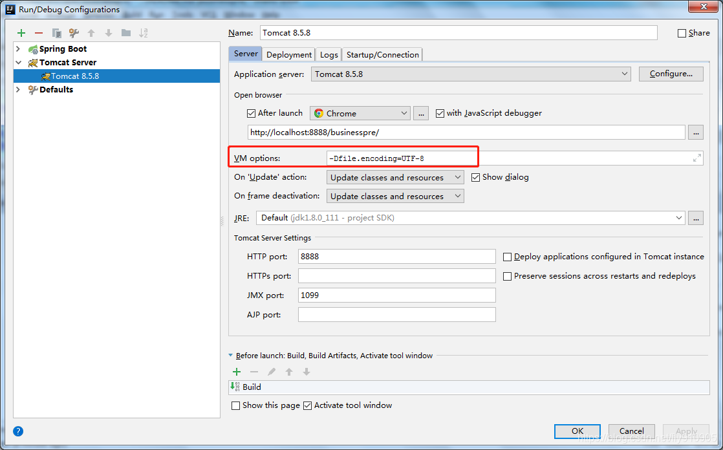
Task: Check Show this page checkbox
Action: pyautogui.click(x=235, y=406)
